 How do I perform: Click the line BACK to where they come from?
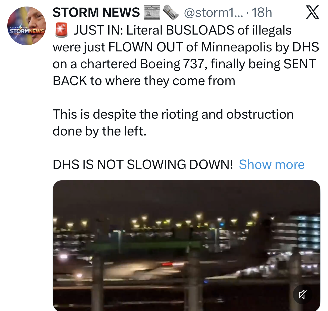coord(144,81)
